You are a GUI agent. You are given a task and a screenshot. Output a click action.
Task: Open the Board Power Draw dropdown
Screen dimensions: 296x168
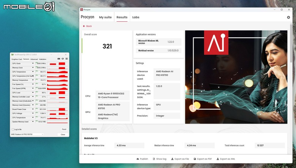pos(33,109)
